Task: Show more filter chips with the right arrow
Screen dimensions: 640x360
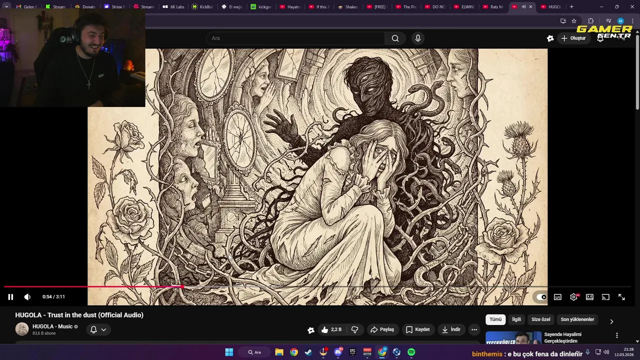Action: [x=611, y=321]
